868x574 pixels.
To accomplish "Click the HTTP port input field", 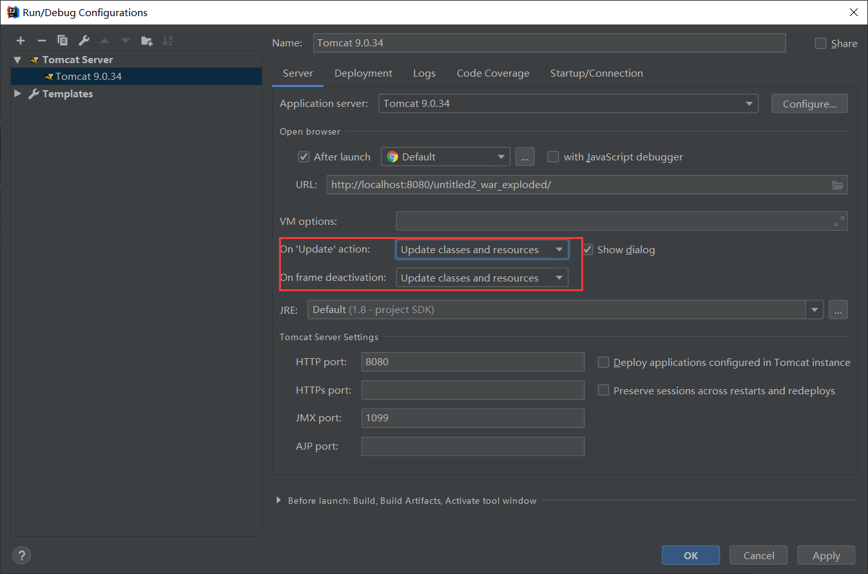I will pos(472,362).
